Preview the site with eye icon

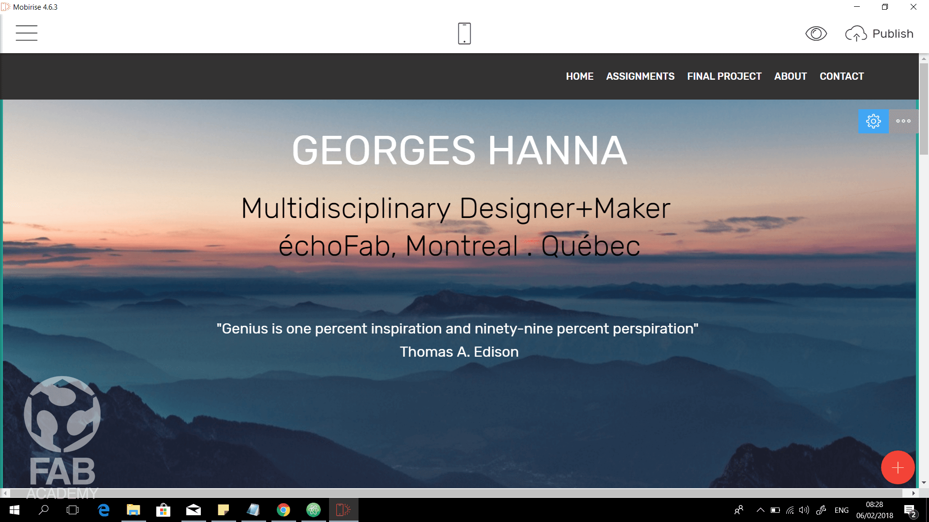pyautogui.click(x=816, y=33)
